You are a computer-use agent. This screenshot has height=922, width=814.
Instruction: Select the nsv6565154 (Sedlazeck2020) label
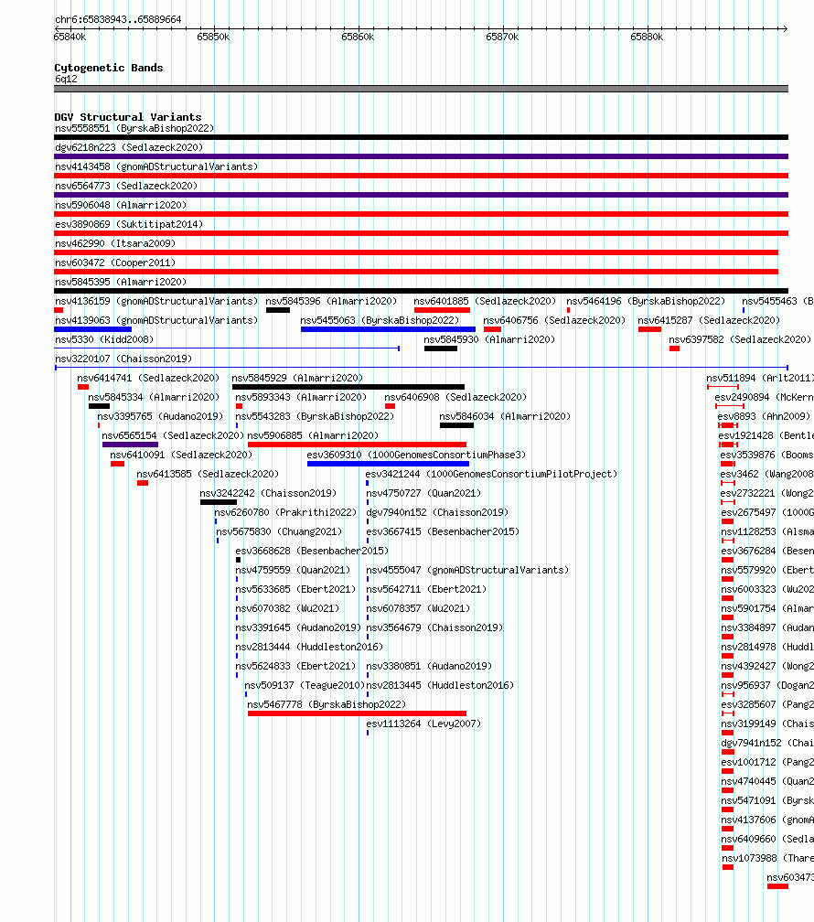(173, 435)
